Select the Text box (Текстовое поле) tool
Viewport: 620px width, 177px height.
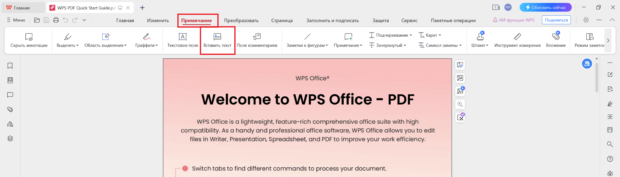coord(183,40)
